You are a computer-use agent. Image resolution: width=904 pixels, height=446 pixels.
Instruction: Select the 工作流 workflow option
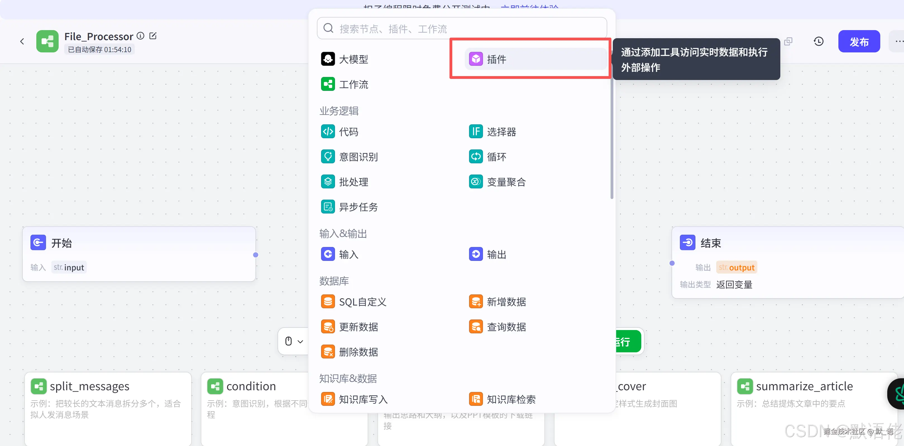(x=354, y=84)
